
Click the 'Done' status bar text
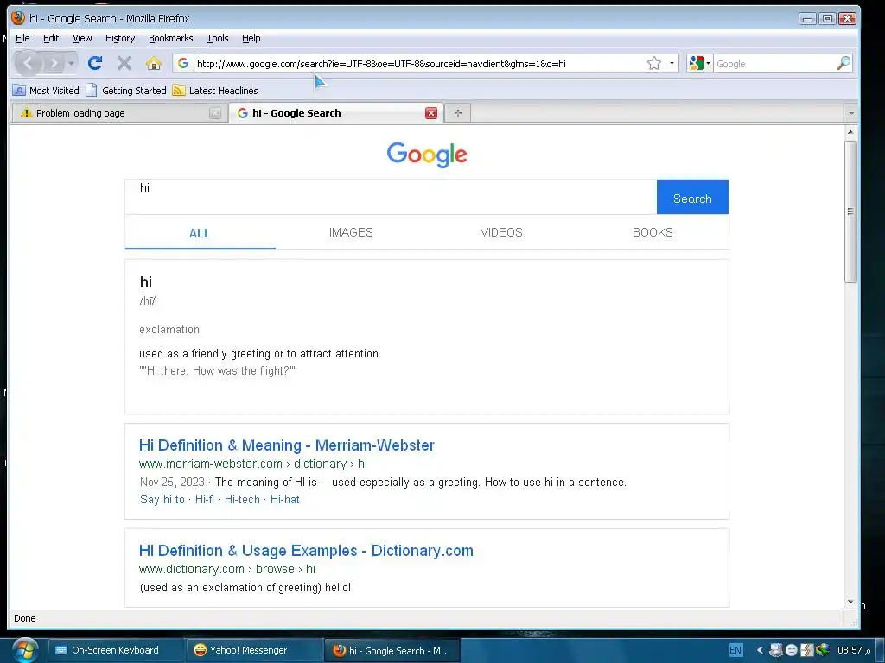[25, 618]
